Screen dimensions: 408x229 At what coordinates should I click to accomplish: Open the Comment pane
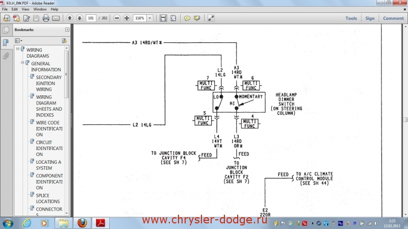click(x=393, y=18)
